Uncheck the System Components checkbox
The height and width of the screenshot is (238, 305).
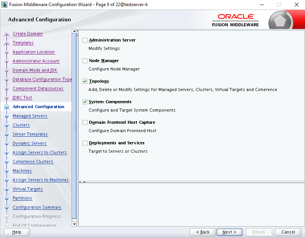point(85,102)
